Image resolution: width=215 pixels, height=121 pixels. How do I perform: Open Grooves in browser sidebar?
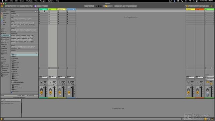point(5,50)
